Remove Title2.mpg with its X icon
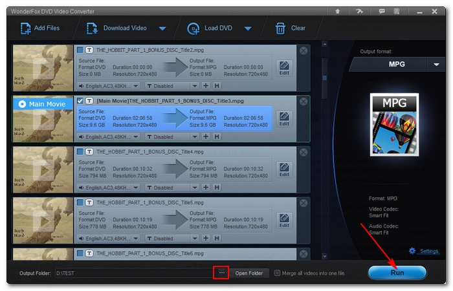The width and height of the screenshot is (453, 291). 304,51
